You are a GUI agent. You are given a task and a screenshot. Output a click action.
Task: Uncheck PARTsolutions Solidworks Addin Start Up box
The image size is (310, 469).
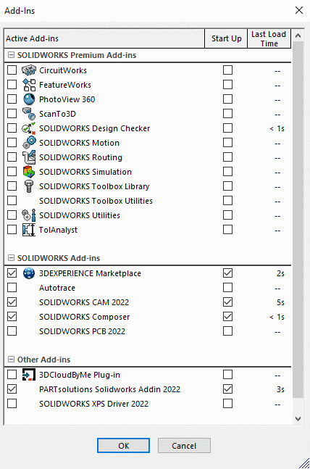pos(227,389)
